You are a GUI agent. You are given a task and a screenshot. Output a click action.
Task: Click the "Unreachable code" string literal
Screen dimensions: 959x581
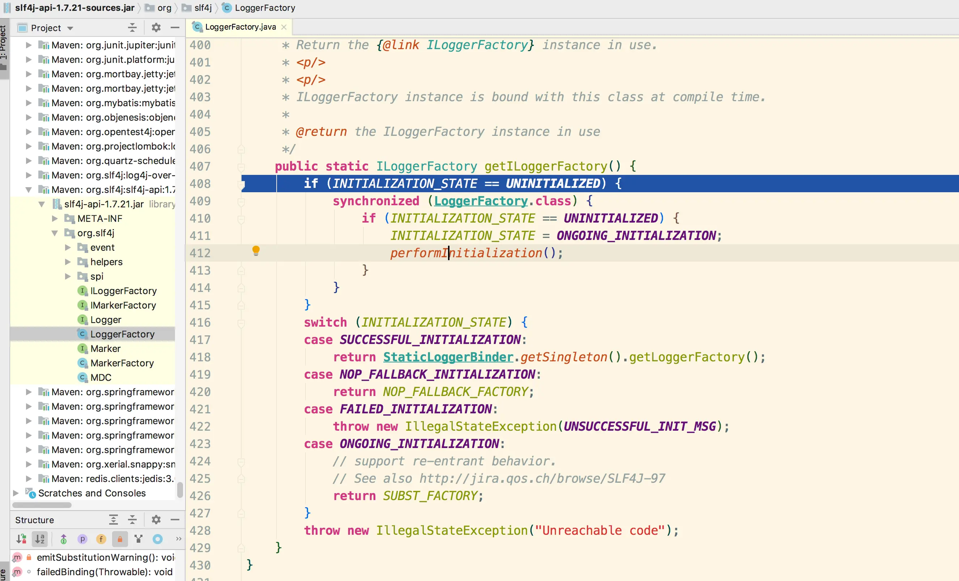point(600,530)
